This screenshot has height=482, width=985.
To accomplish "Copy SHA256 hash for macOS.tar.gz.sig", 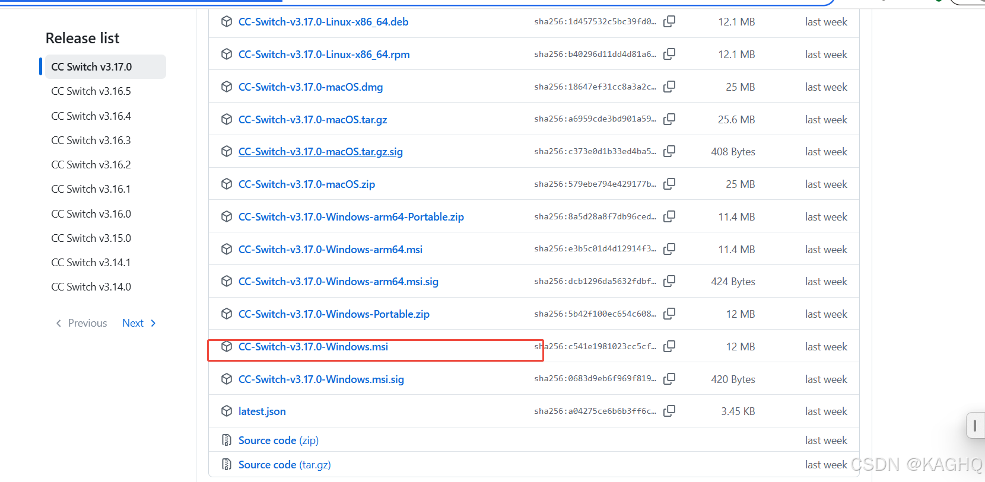I will click(x=669, y=151).
